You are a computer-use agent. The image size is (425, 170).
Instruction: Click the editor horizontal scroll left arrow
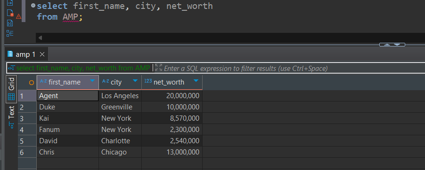pos(40,38)
